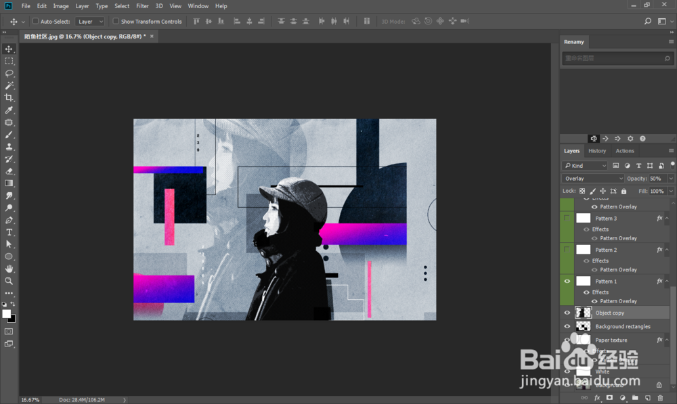Select the Clone Stamp tool

tap(9, 147)
